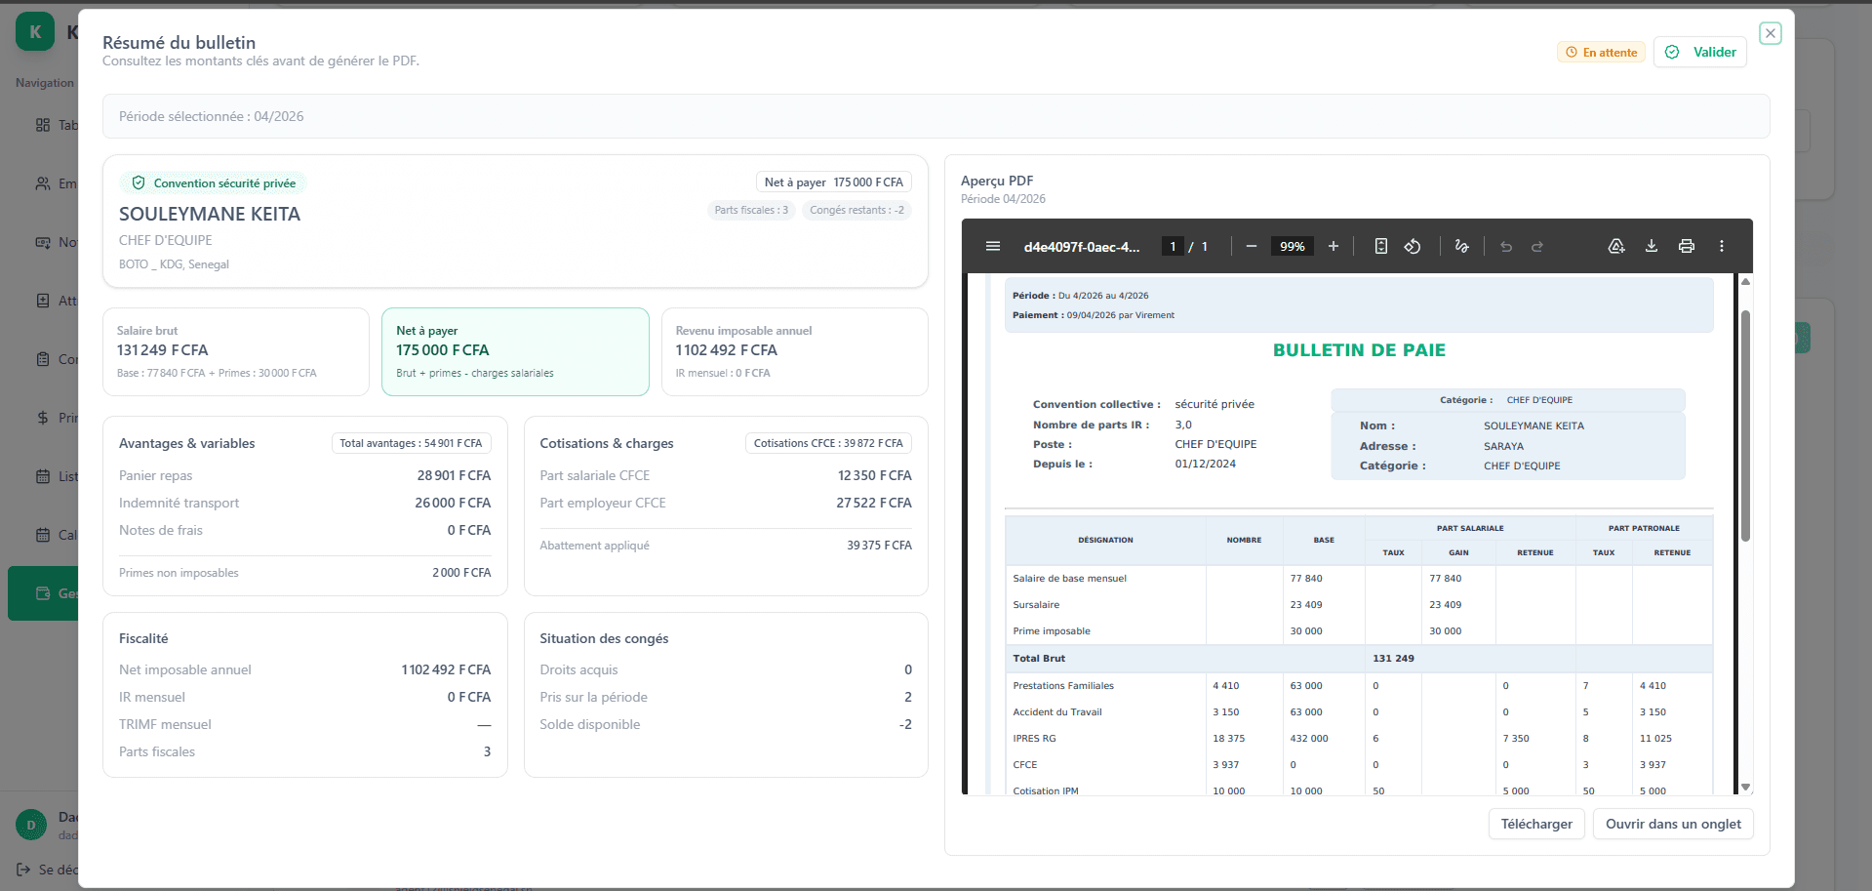Open the PDF viewer sidebar menu
This screenshot has width=1872, height=891.
click(993, 246)
